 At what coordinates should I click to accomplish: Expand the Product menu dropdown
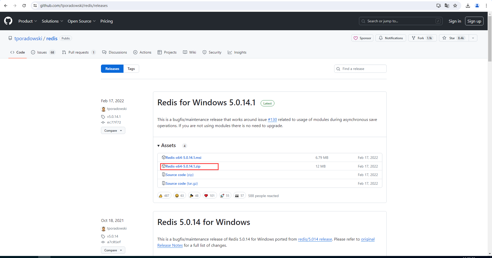pyautogui.click(x=28, y=21)
